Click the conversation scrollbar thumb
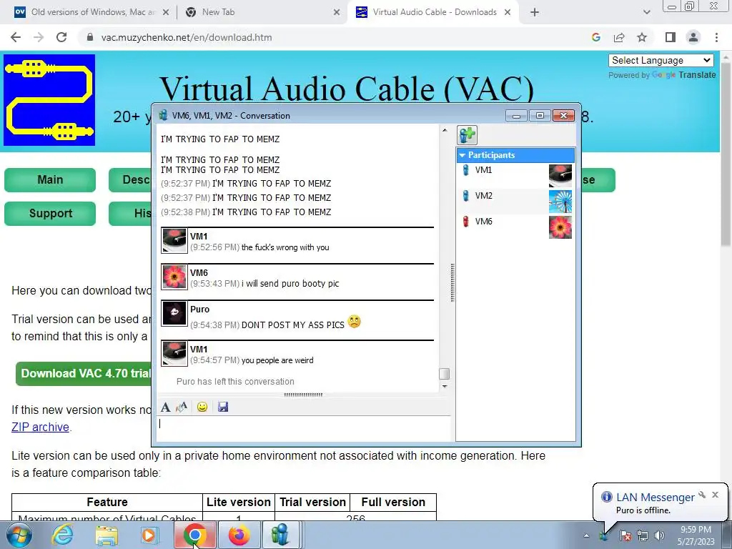This screenshot has width=732, height=549. pos(445,374)
